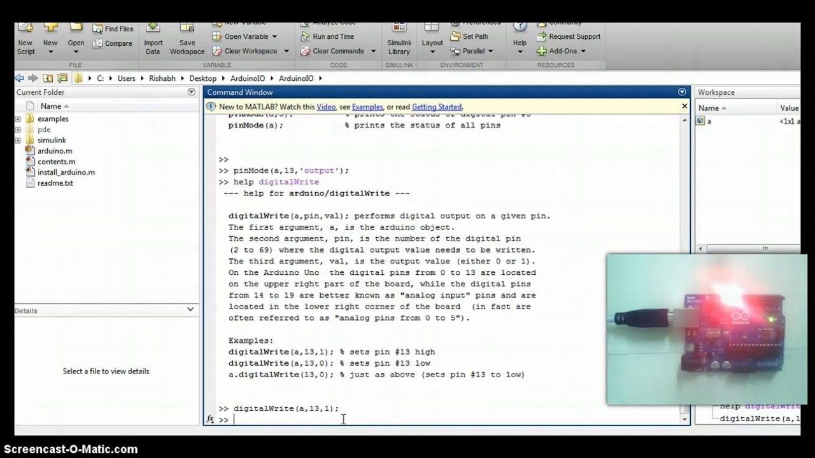Select digitalWrite(a,1 entry in Command History
Screen dimensions: 815x458
[x=760, y=419]
